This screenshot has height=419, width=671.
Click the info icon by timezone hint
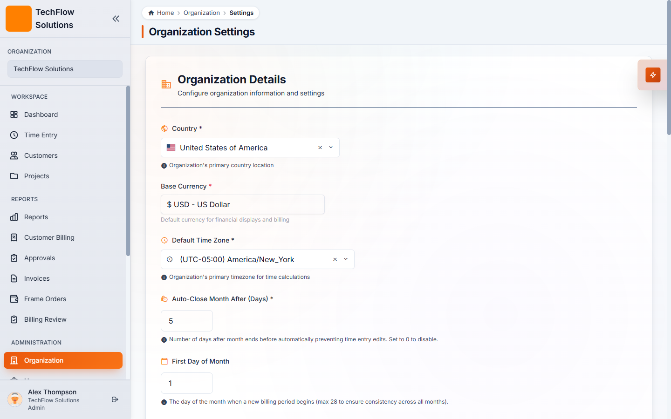(164, 277)
